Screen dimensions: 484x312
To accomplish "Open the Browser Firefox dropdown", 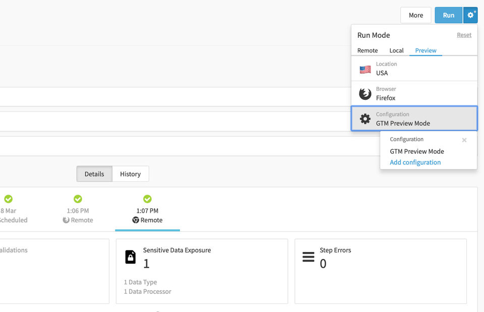I will 414,94.
